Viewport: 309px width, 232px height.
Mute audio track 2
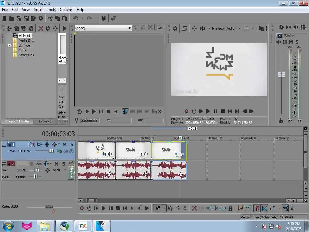(56, 164)
